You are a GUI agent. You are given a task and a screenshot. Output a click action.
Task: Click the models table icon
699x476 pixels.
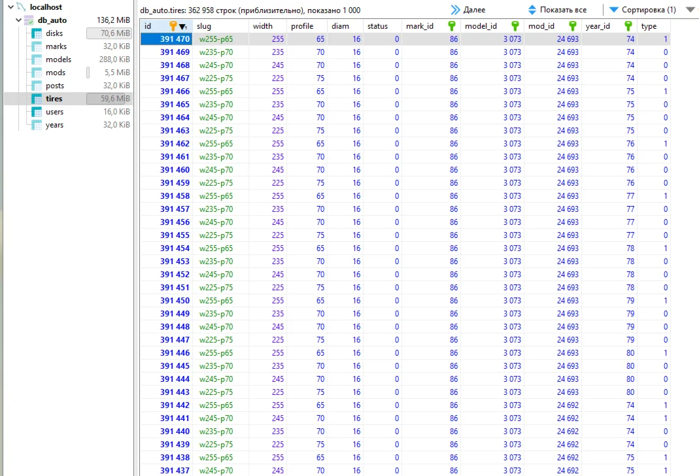pyautogui.click(x=37, y=59)
